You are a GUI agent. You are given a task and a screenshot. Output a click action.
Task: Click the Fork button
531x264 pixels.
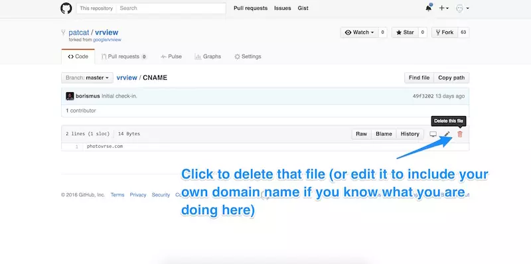pyautogui.click(x=445, y=33)
